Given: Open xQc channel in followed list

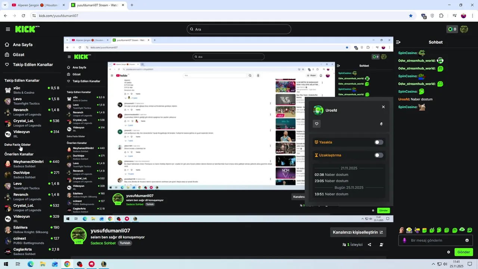Looking at the screenshot, I should tap(32, 90).
